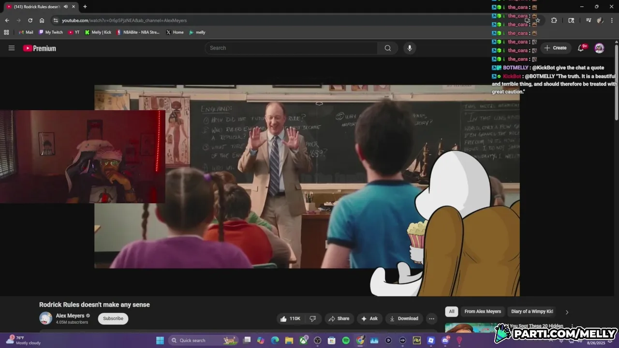The height and width of the screenshot is (348, 619).
Task: Go back in the browser
Action: [x=7, y=20]
